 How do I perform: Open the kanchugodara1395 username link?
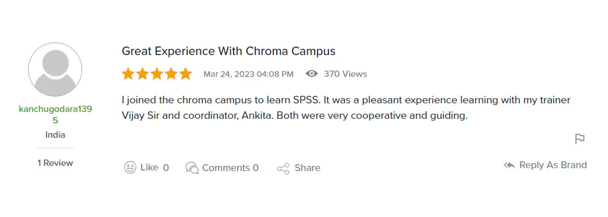pyautogui.click(x=55, y=115)
